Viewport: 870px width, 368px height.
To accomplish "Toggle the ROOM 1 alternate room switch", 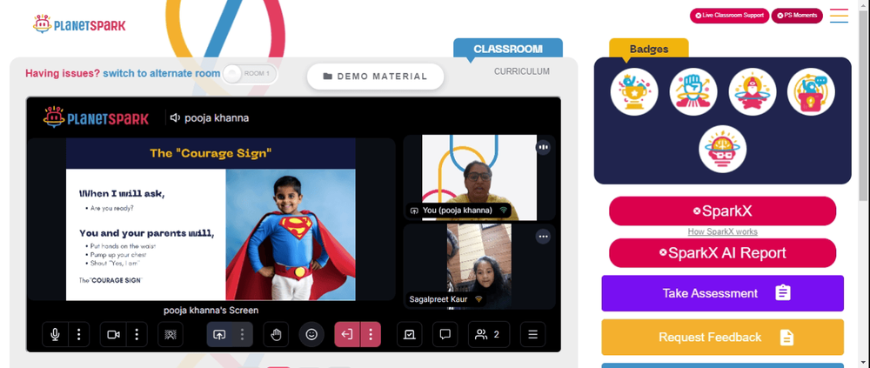I will point(249,73).
